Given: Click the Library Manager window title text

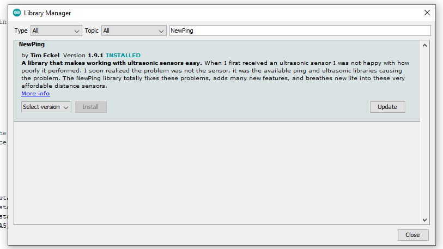Looking at the screenshot, I should tap(47, 13).
